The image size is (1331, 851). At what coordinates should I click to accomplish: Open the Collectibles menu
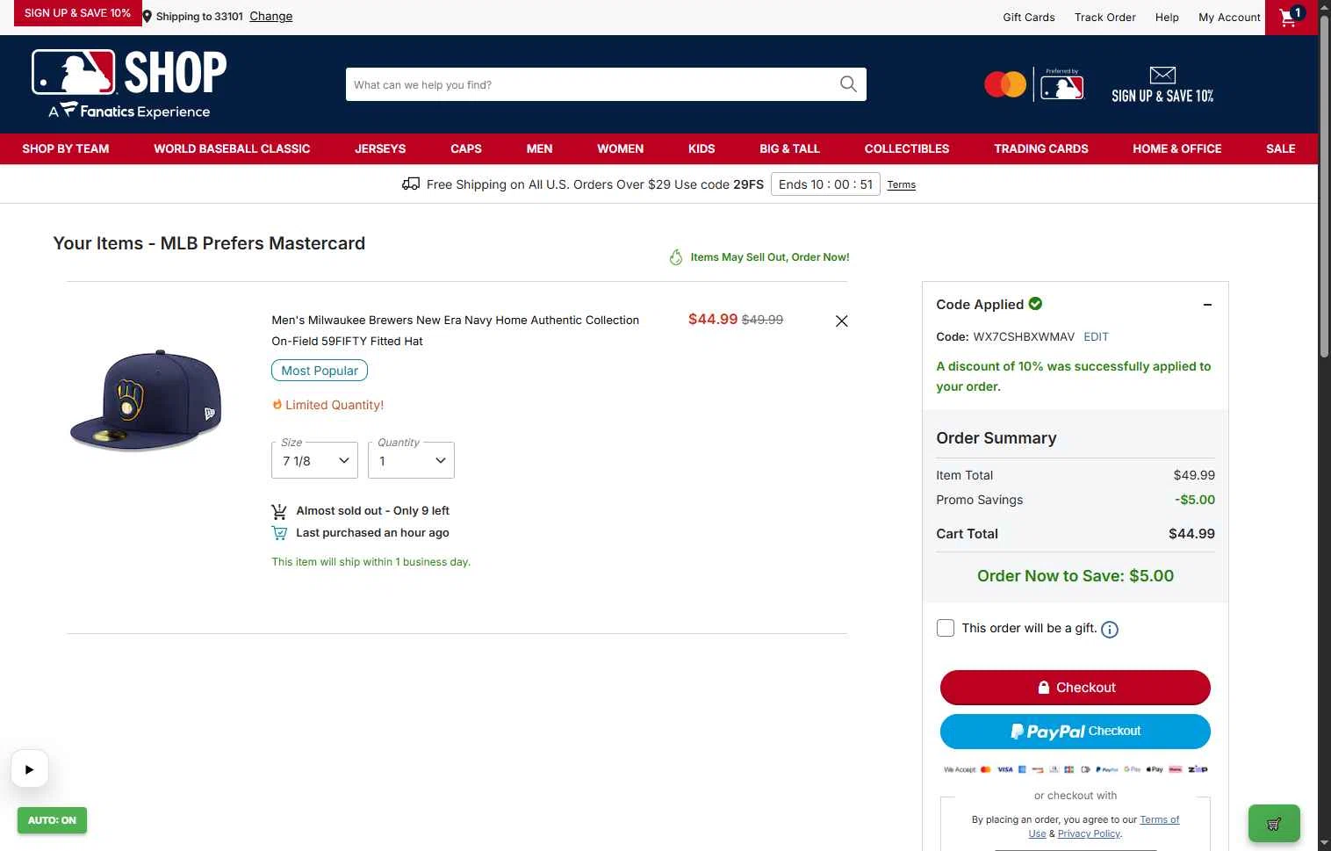(907, 148)
